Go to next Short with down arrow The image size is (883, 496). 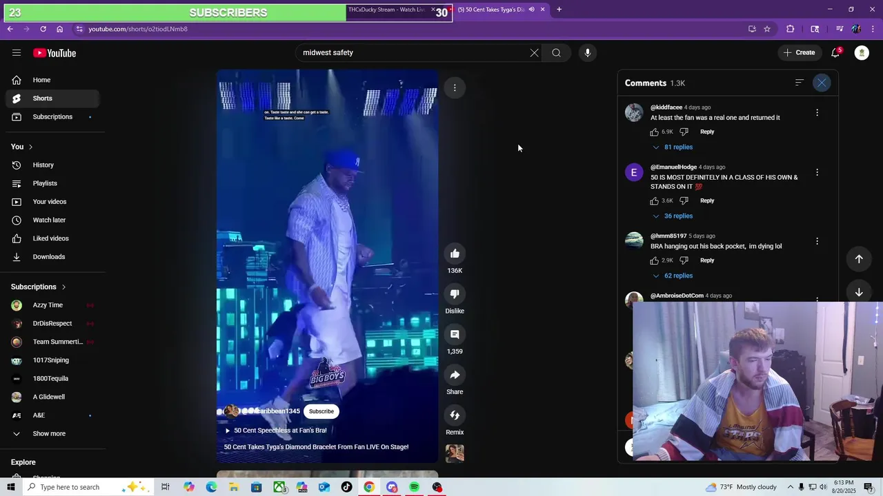coord(859,292)
